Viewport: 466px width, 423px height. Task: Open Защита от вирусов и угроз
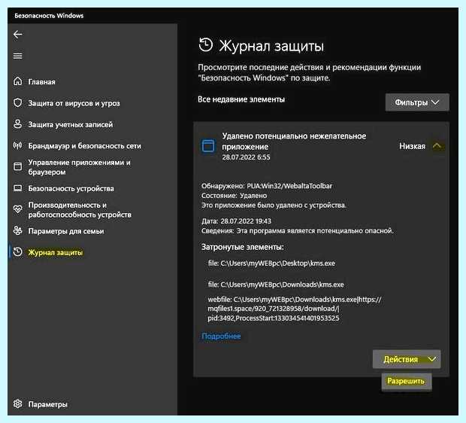pos(74,103)
